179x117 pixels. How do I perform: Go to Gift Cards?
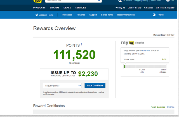149,8
